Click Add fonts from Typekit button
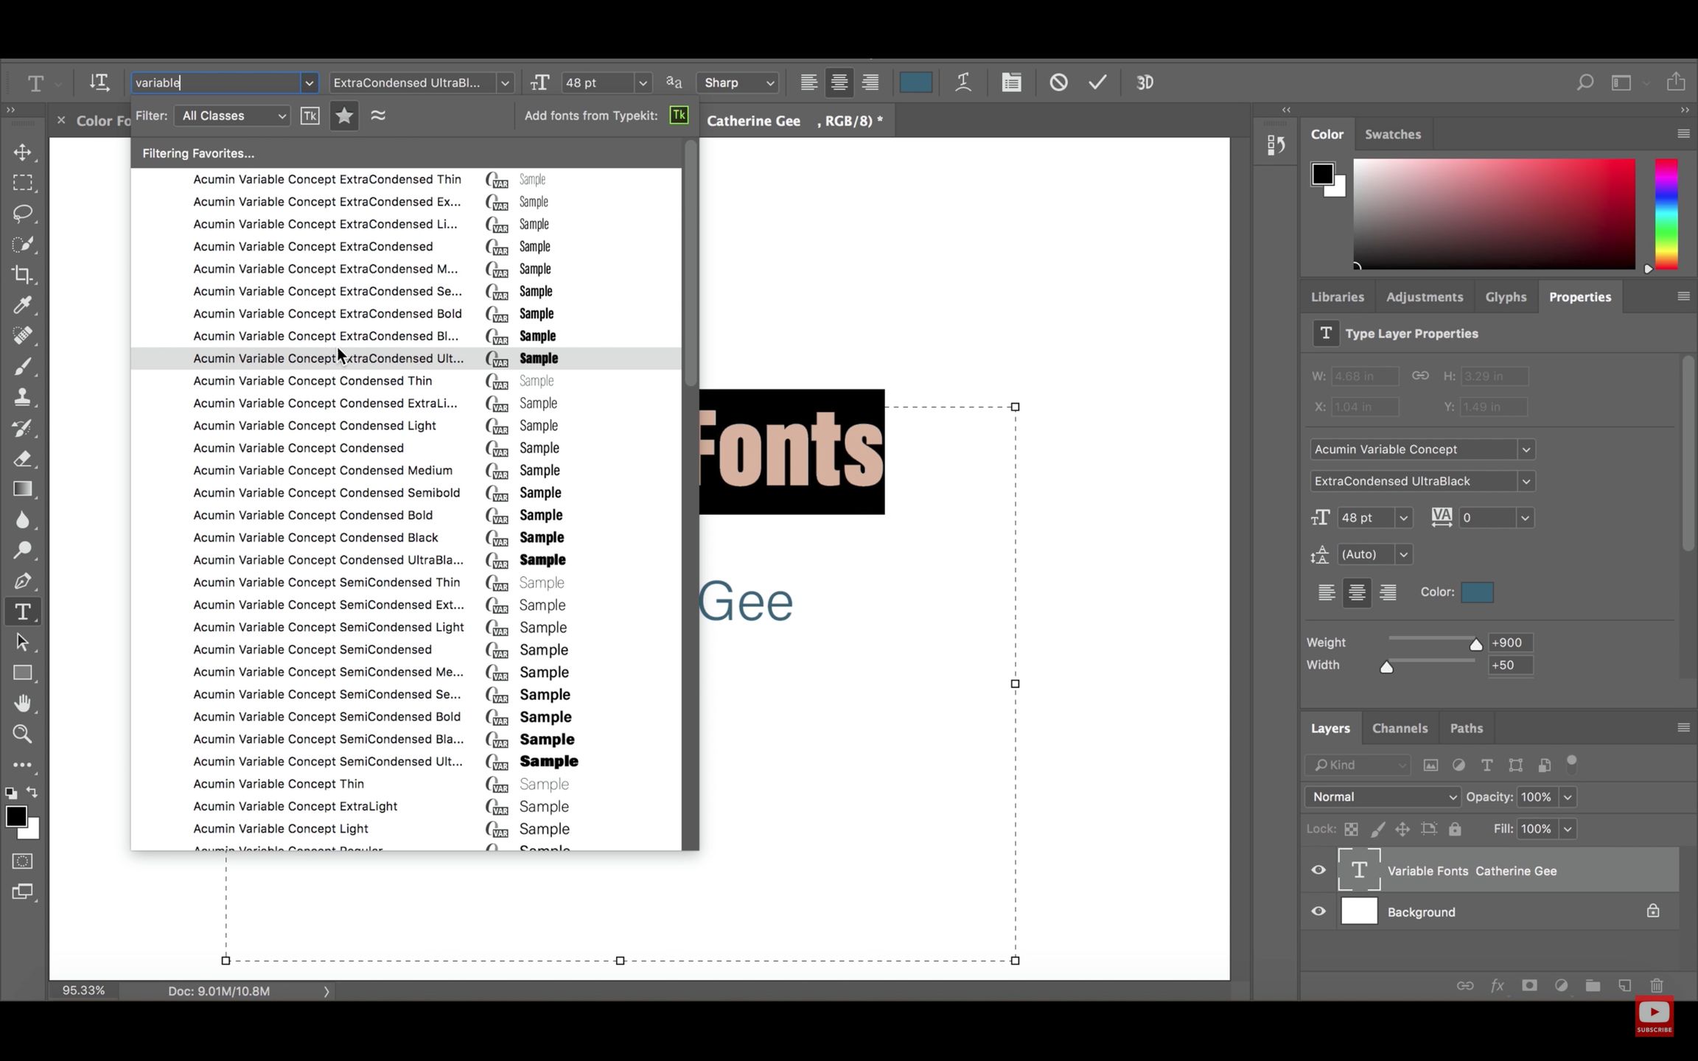The height and width of the screenshot is (1061, 1698). tap(679, 116)
